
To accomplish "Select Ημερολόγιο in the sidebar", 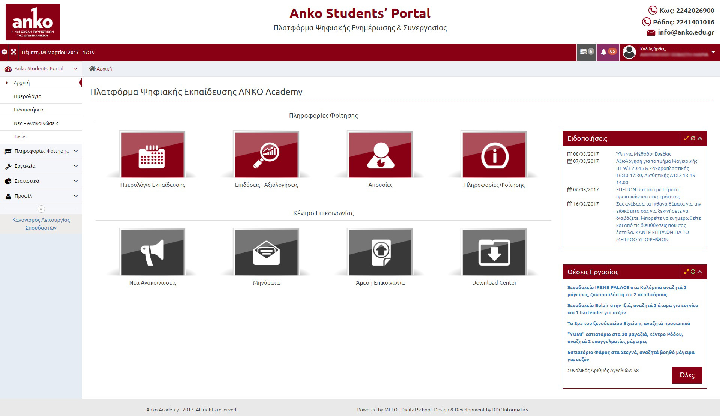I will tap(28, 96).
